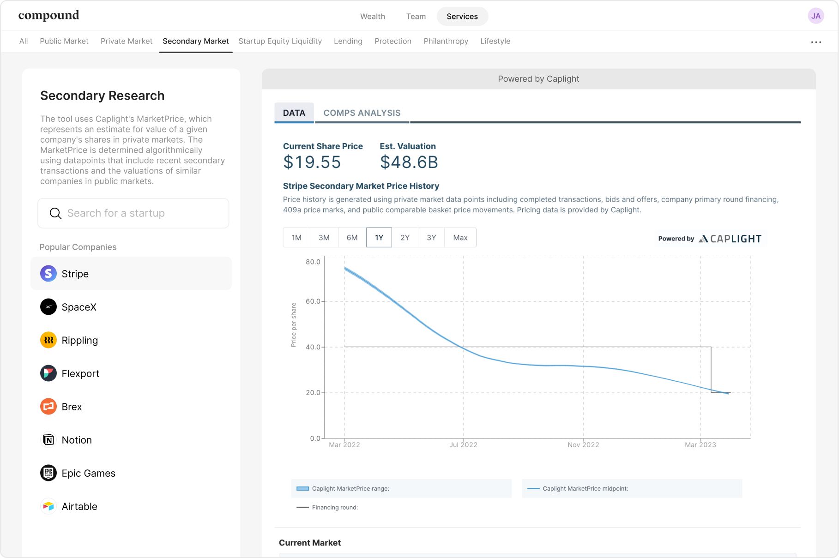This screenshot has height=558, width=839.
Task: Switch to the Comps Analysis tab
Action: 362,113
